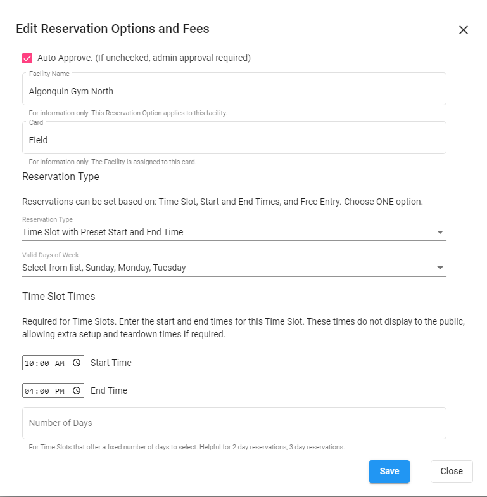Open the Valid Days of Week dropdown

click(228, 268)
